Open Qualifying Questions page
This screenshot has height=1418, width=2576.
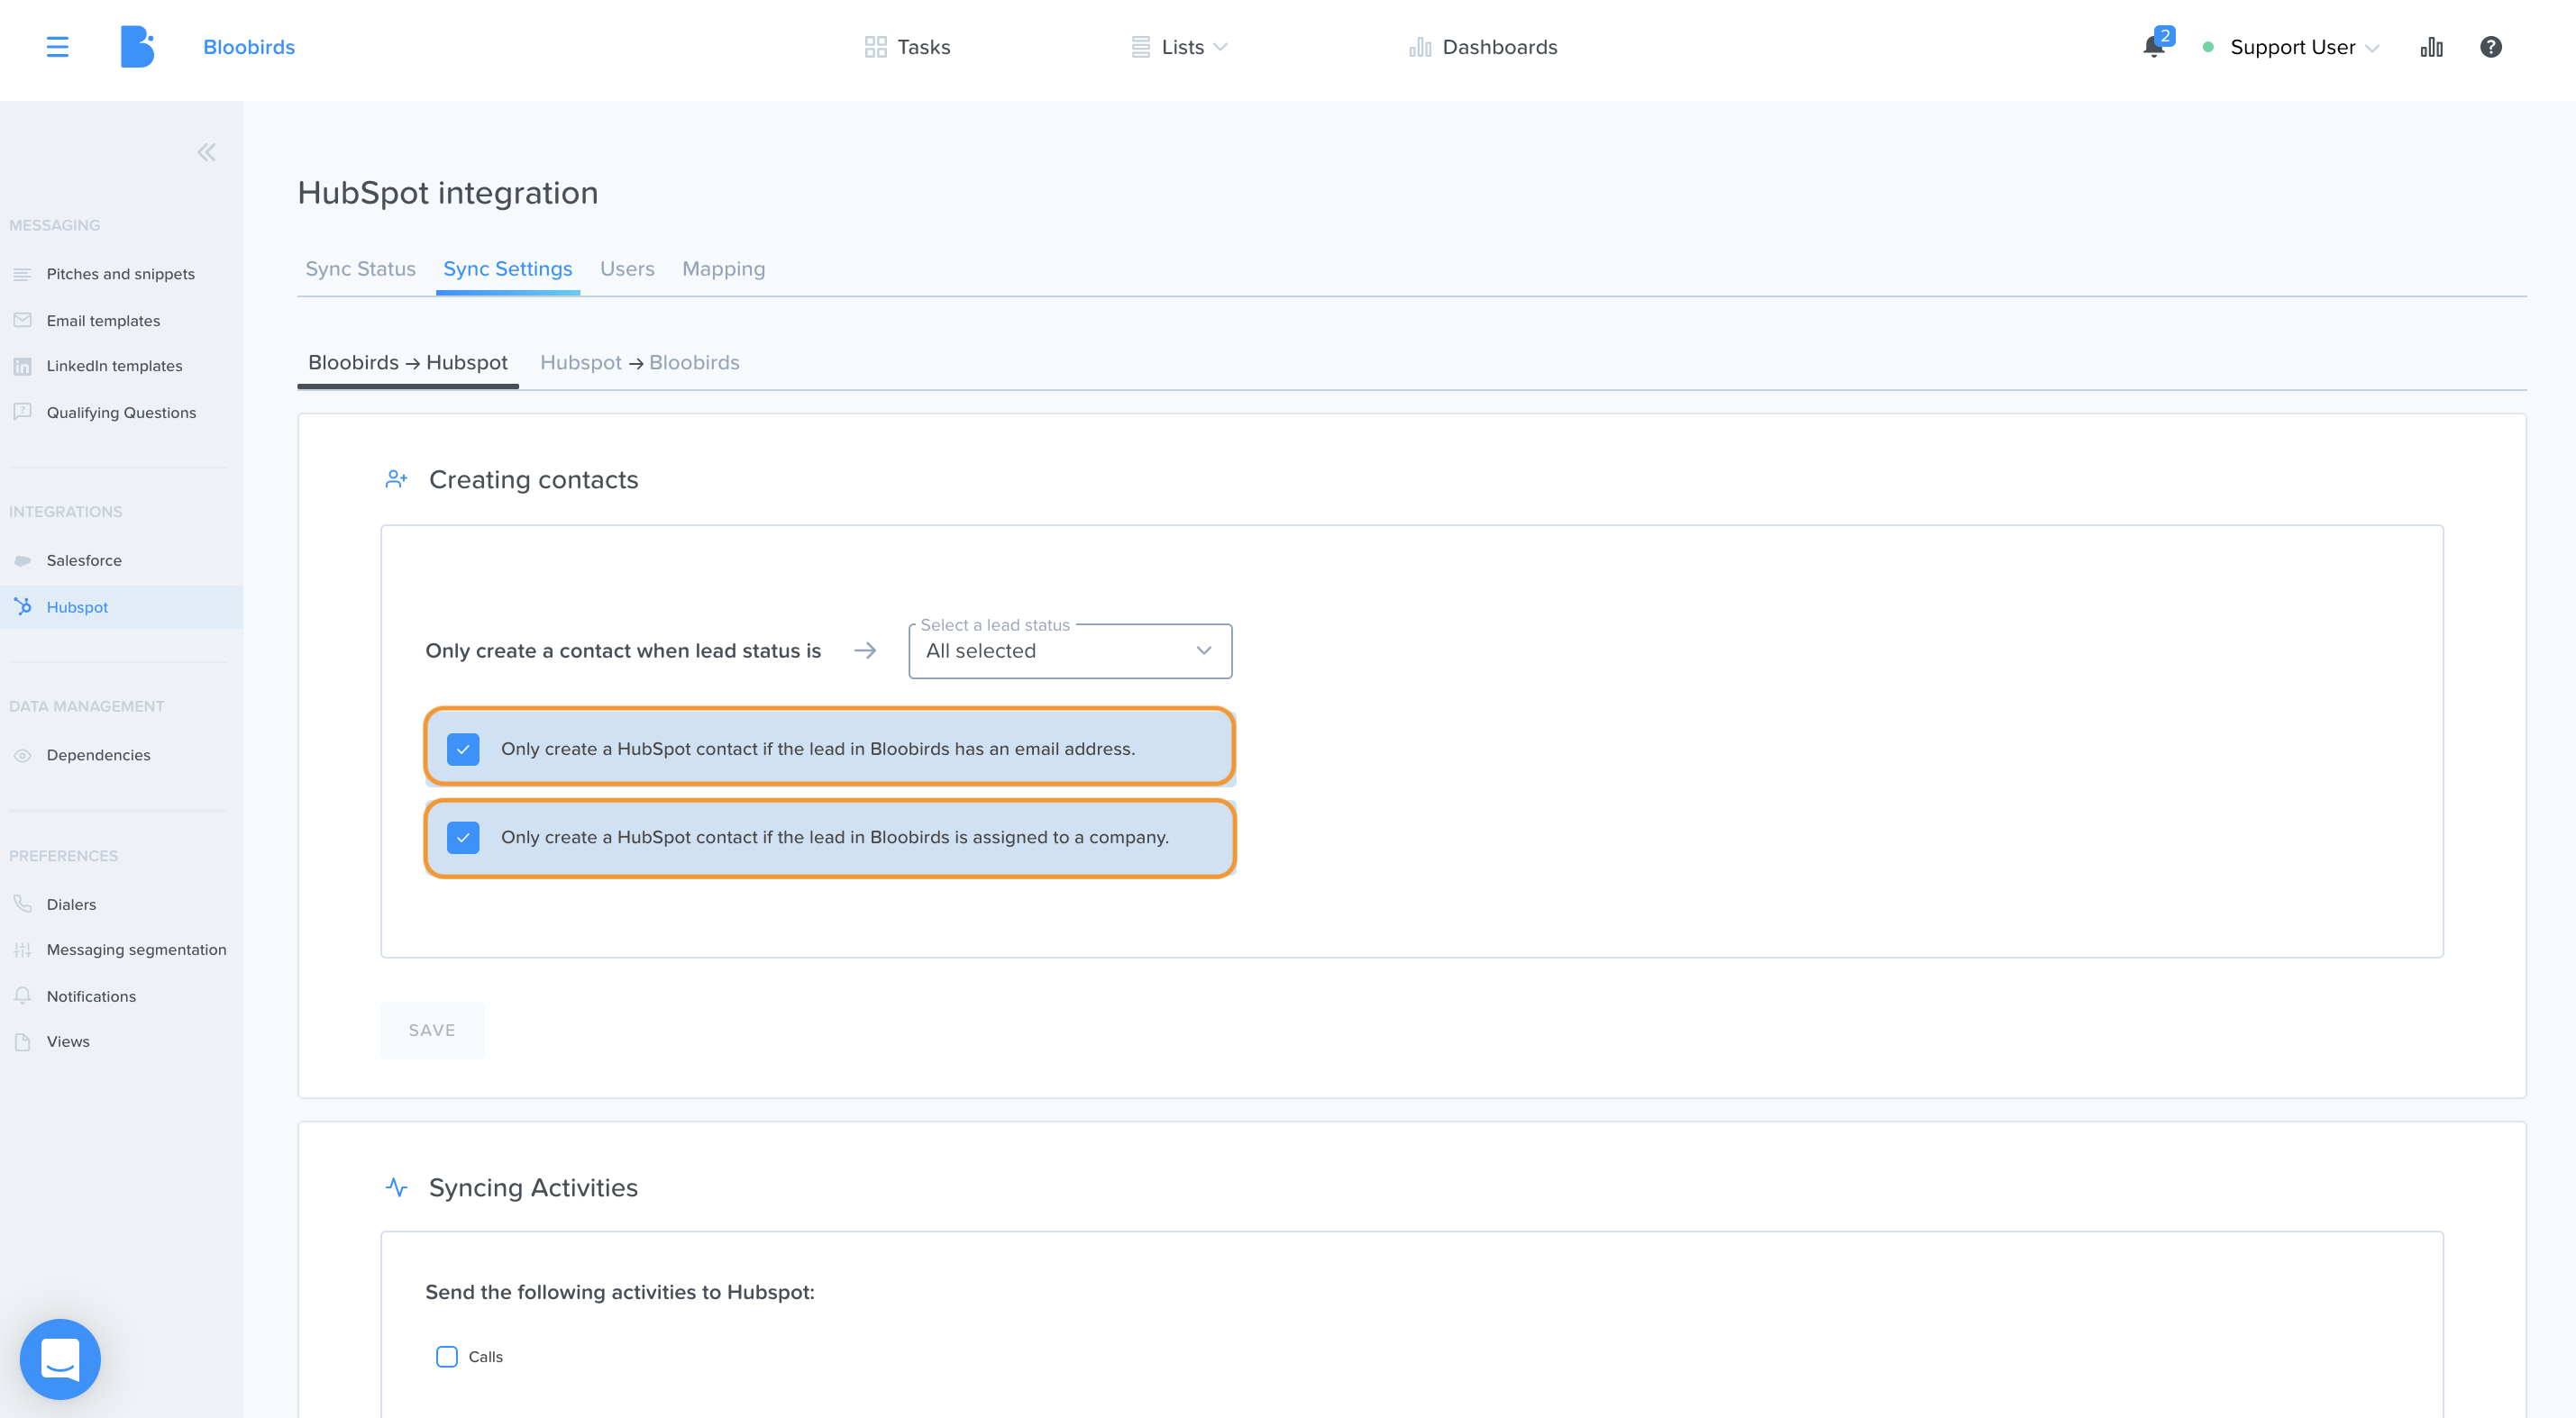point(121,413)
